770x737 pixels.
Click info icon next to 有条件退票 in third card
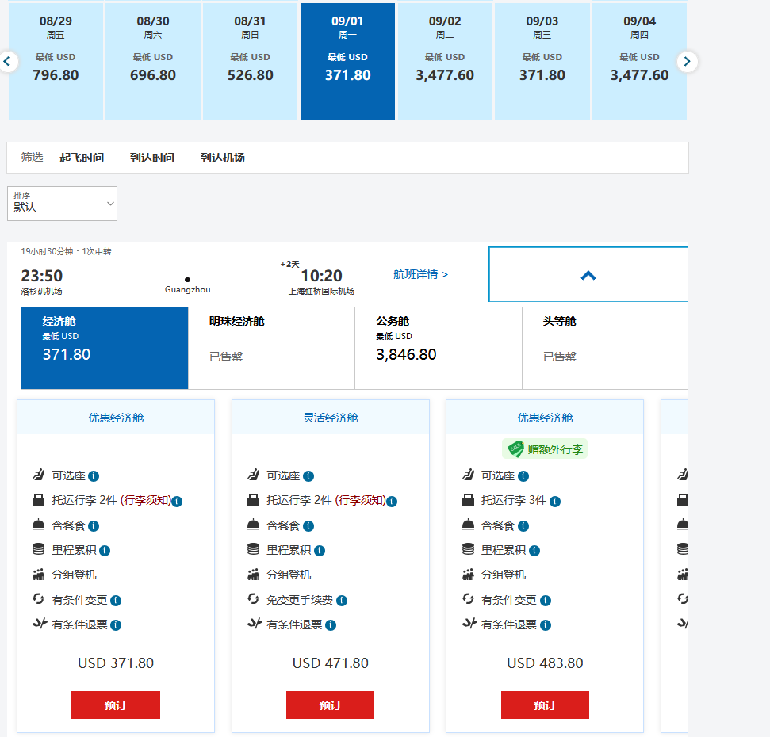(546, 625)
